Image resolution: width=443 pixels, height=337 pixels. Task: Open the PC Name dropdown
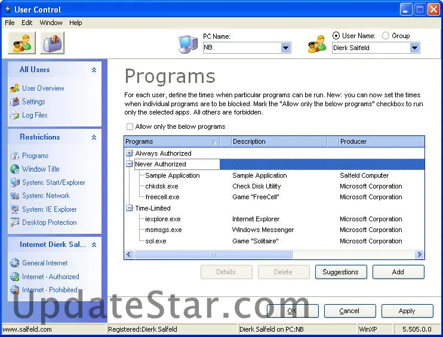(285, 48)
